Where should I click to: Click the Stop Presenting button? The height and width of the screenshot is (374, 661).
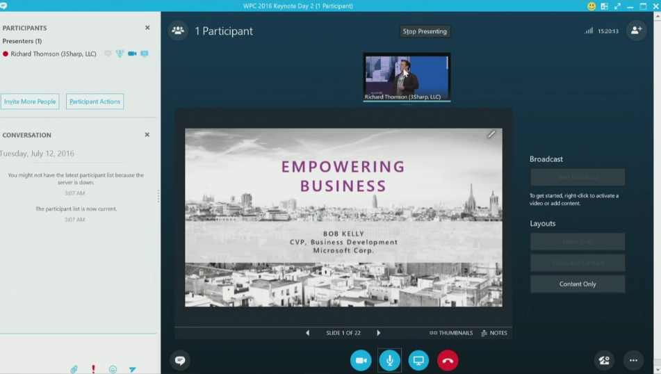425,31
